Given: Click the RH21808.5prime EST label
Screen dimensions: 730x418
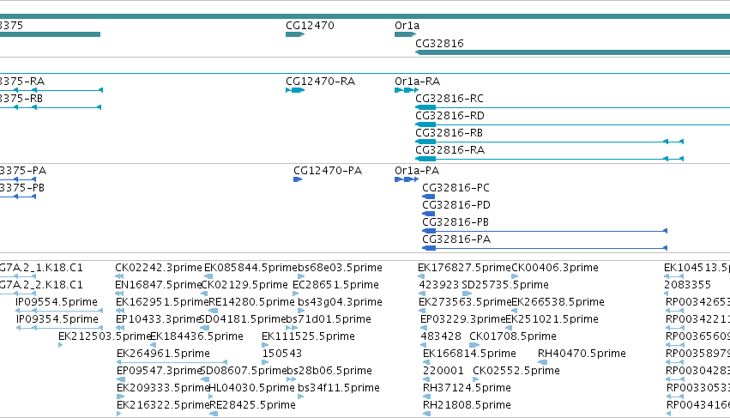Looking at the screenshot, I should pos(467,405).
